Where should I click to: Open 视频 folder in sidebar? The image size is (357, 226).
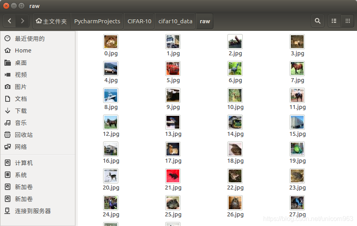(x=38, y=75)
